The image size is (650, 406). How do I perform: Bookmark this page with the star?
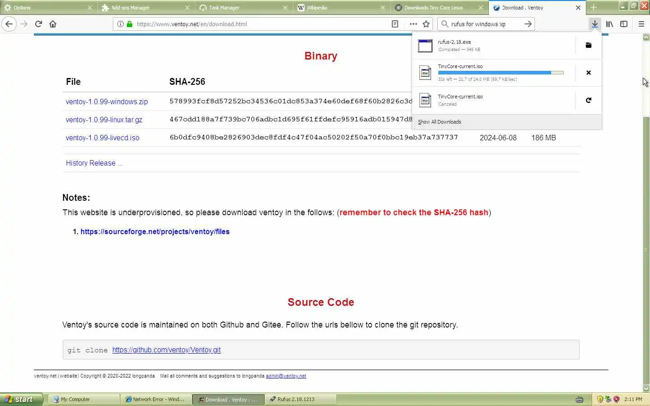[426, 24]
